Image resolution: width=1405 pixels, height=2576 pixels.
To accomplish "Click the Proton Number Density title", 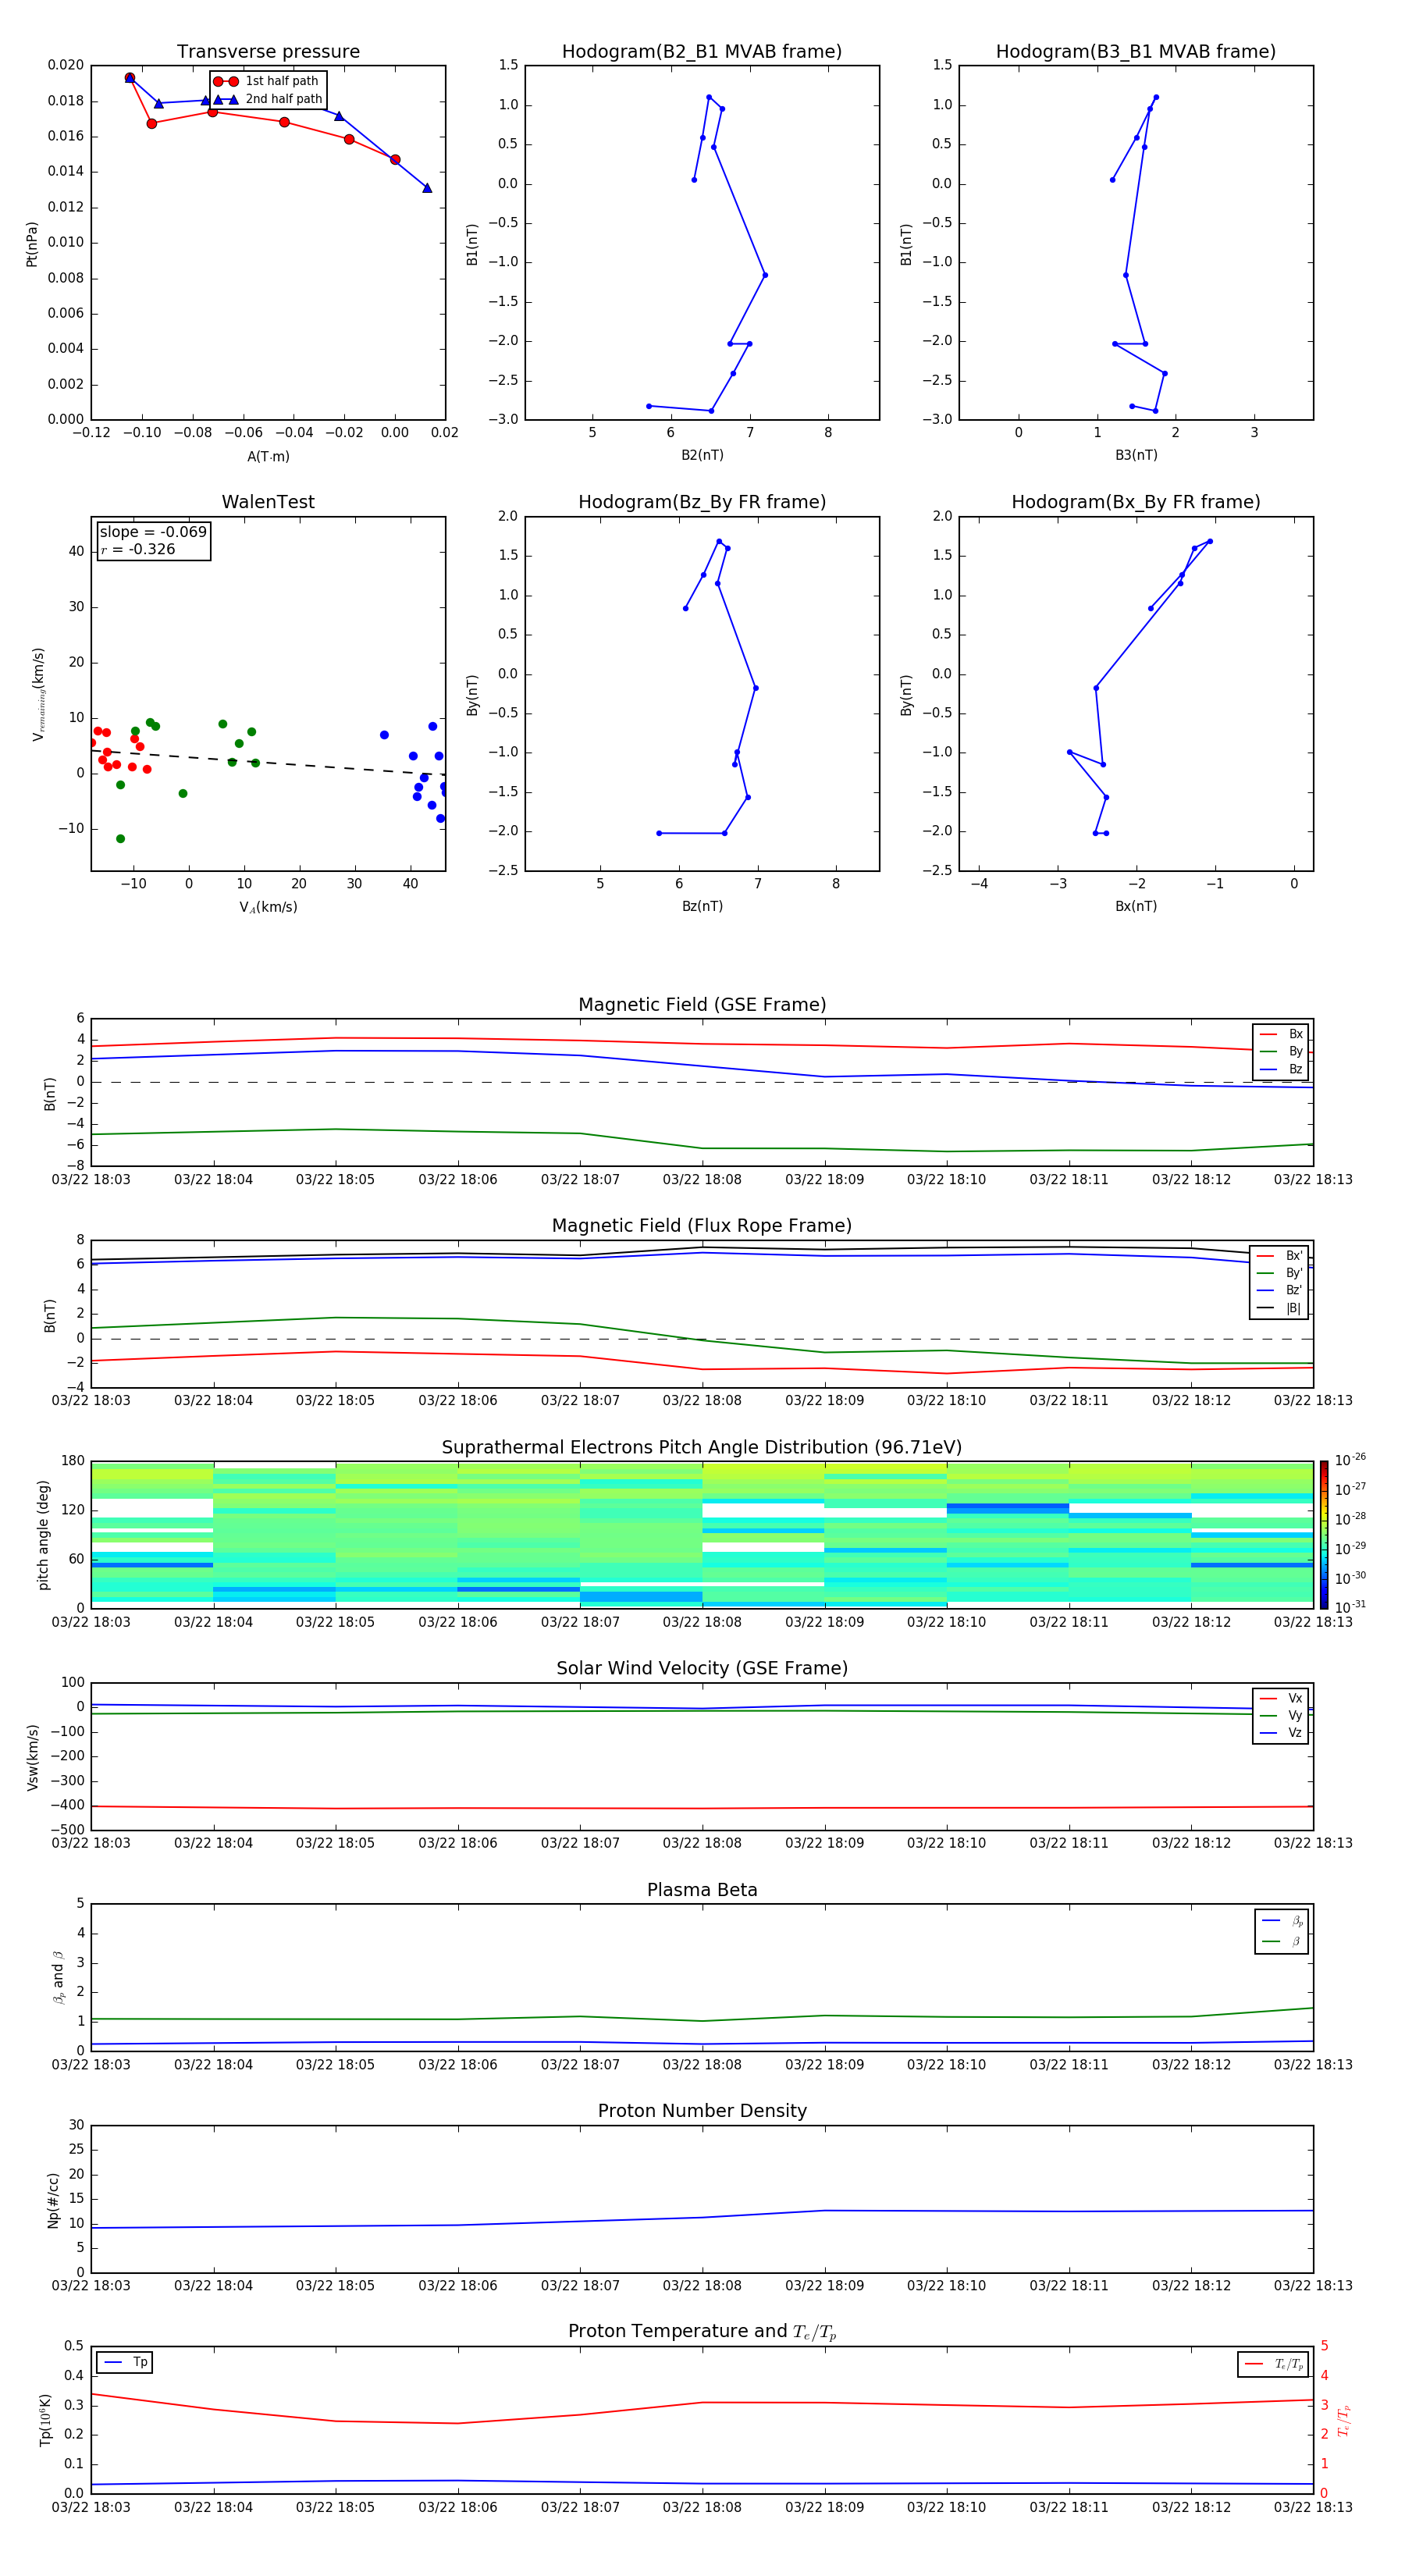I will click(x=701, y=2111).
